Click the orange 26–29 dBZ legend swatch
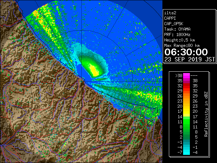The image size is (217, 163). [186, 96]
